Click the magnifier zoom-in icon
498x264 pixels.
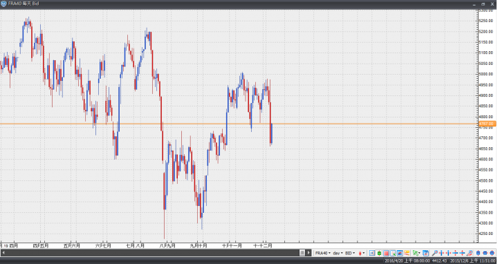[x=435, y=253]
